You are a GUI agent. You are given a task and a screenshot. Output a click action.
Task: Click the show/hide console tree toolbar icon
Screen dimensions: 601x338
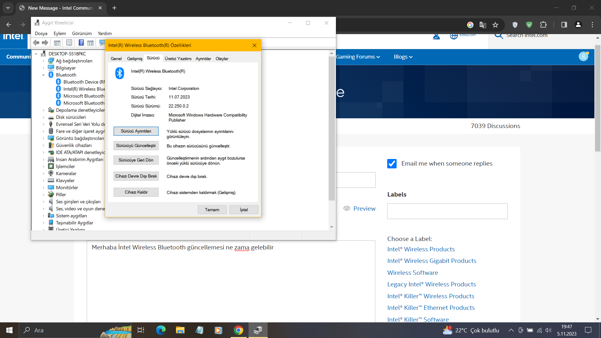coord(57,43)
